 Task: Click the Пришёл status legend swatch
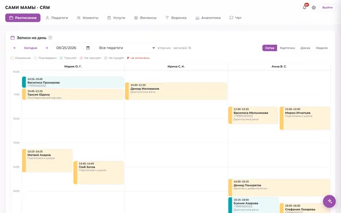61,58
